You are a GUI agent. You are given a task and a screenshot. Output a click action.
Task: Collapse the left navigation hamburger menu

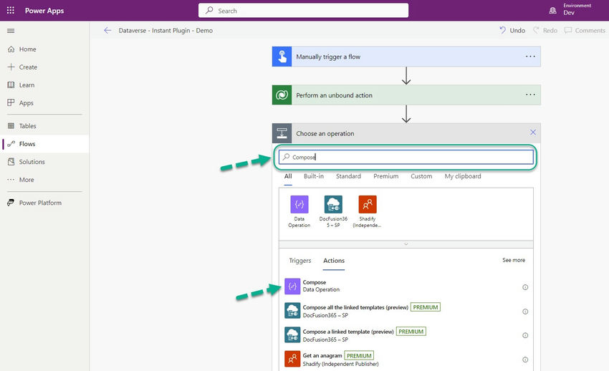[11, 31]
